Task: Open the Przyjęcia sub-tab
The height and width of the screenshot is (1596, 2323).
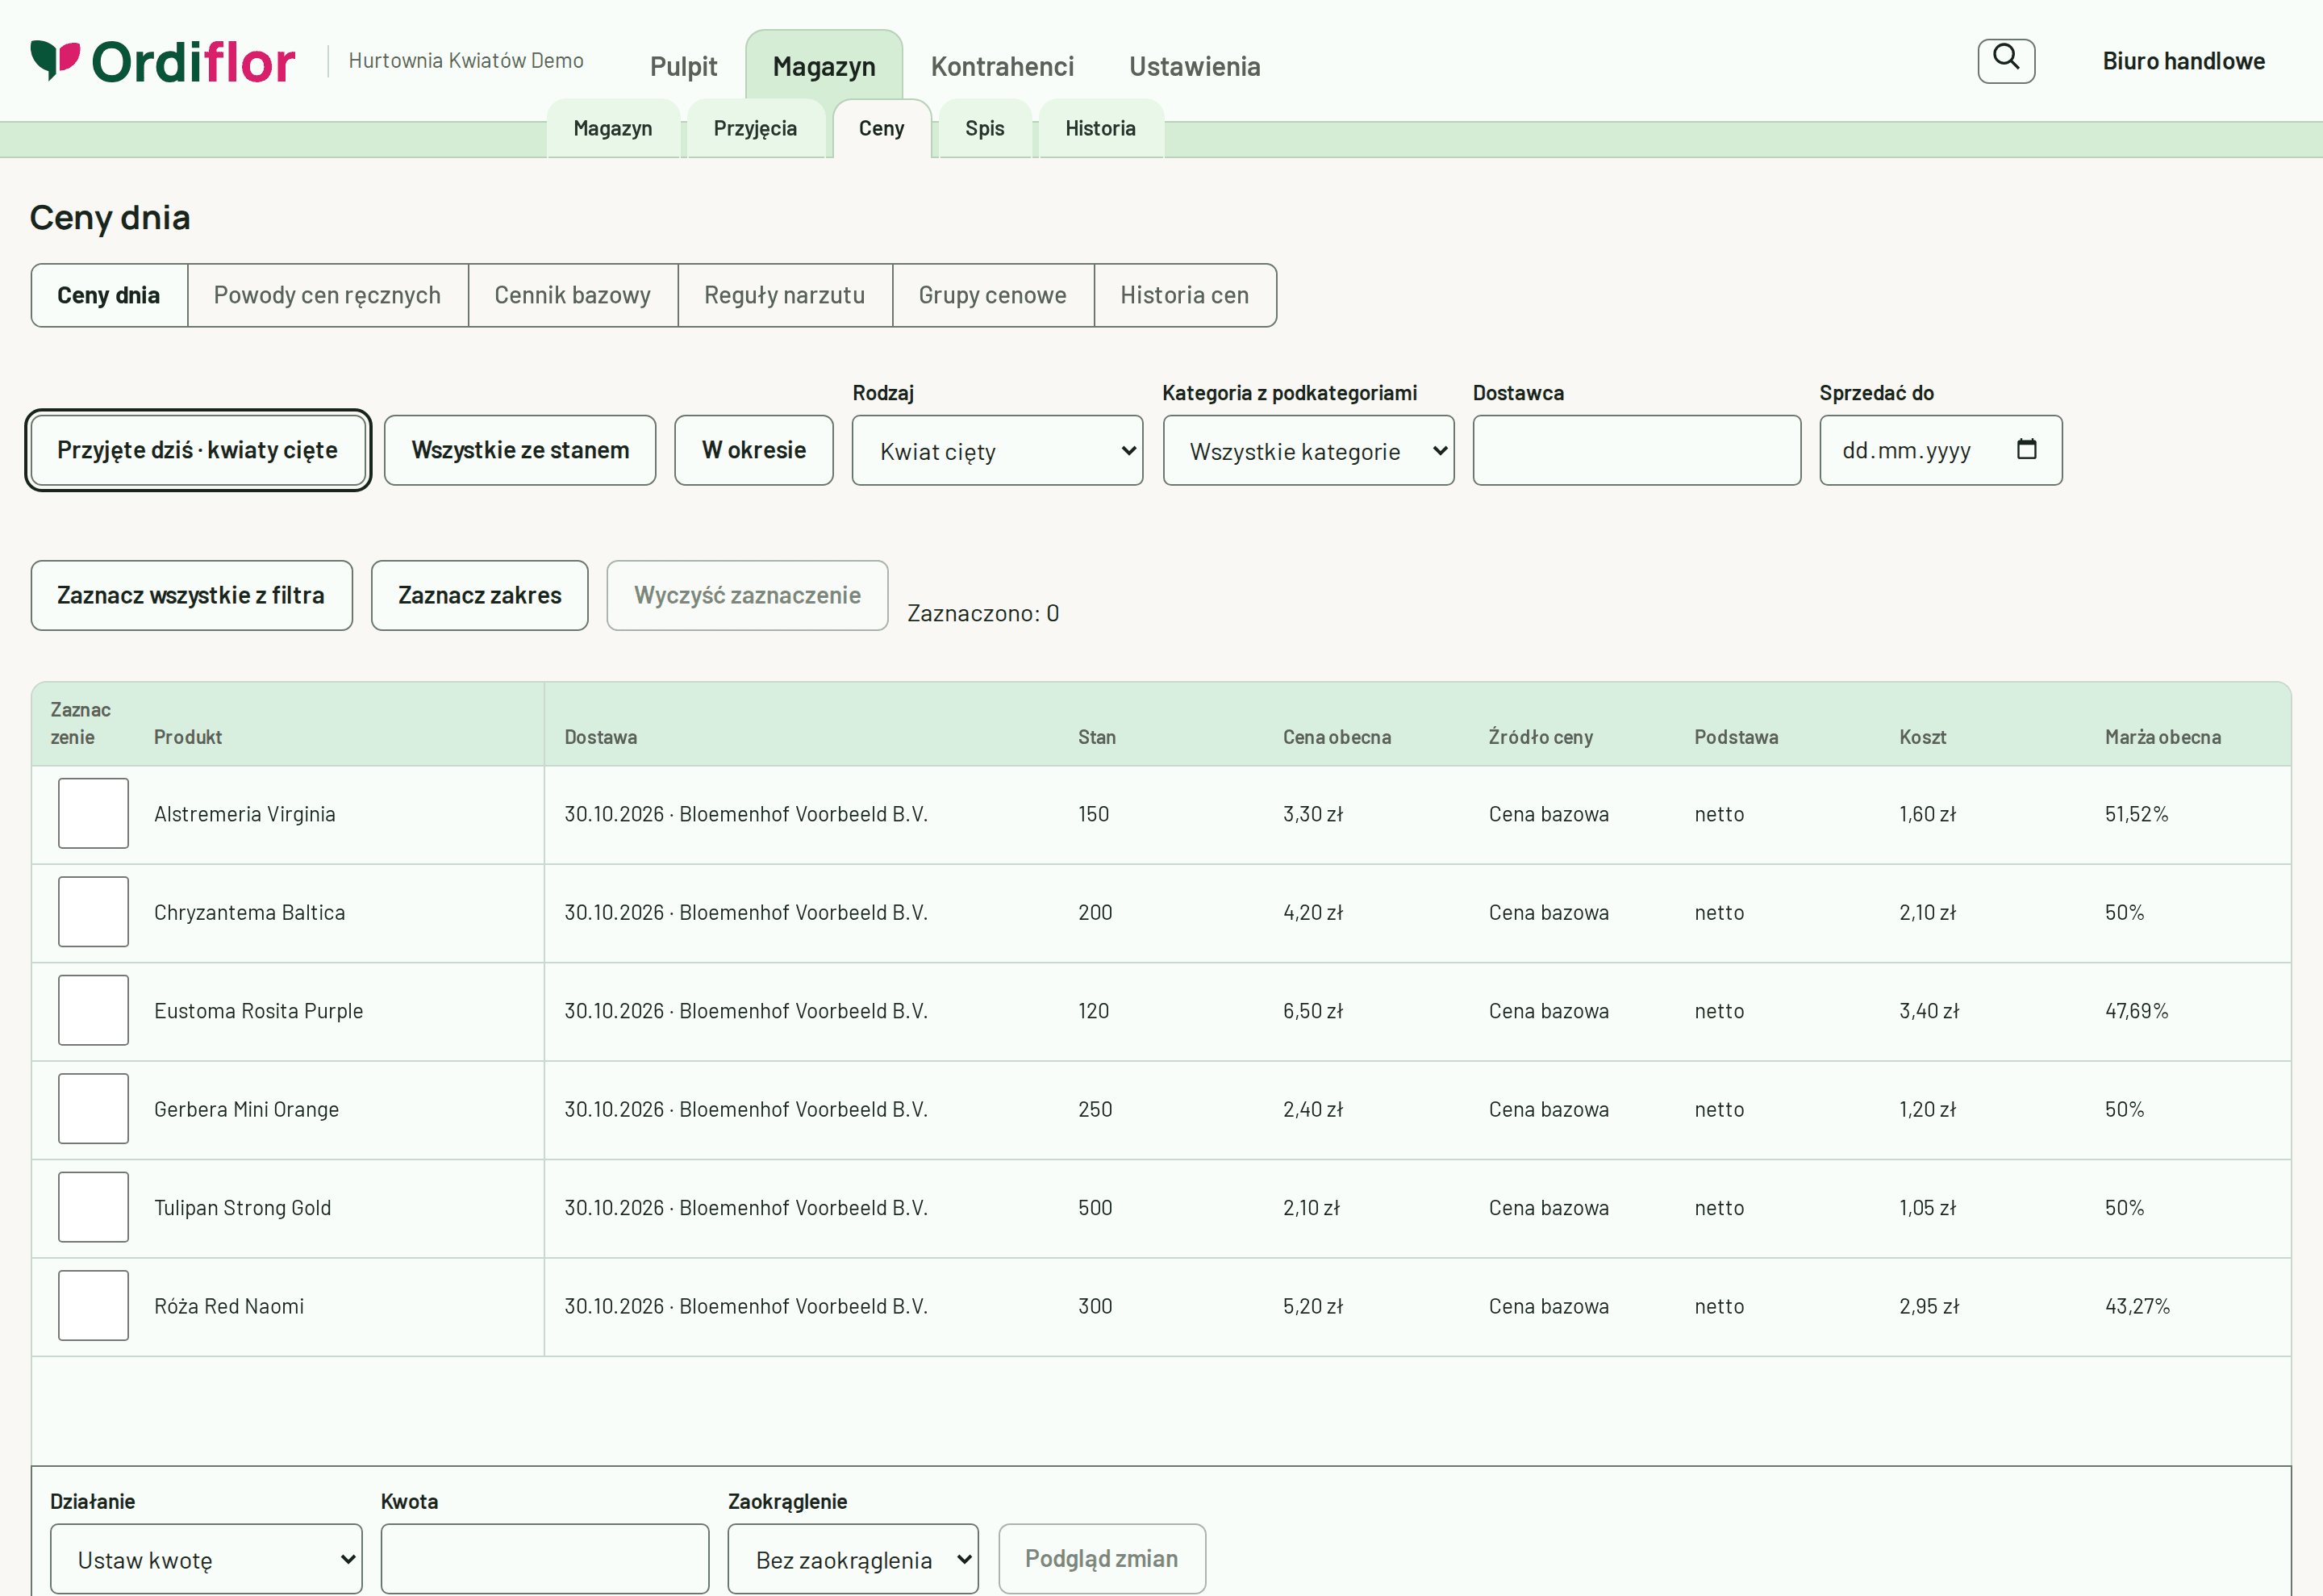Action: point(755,129)
